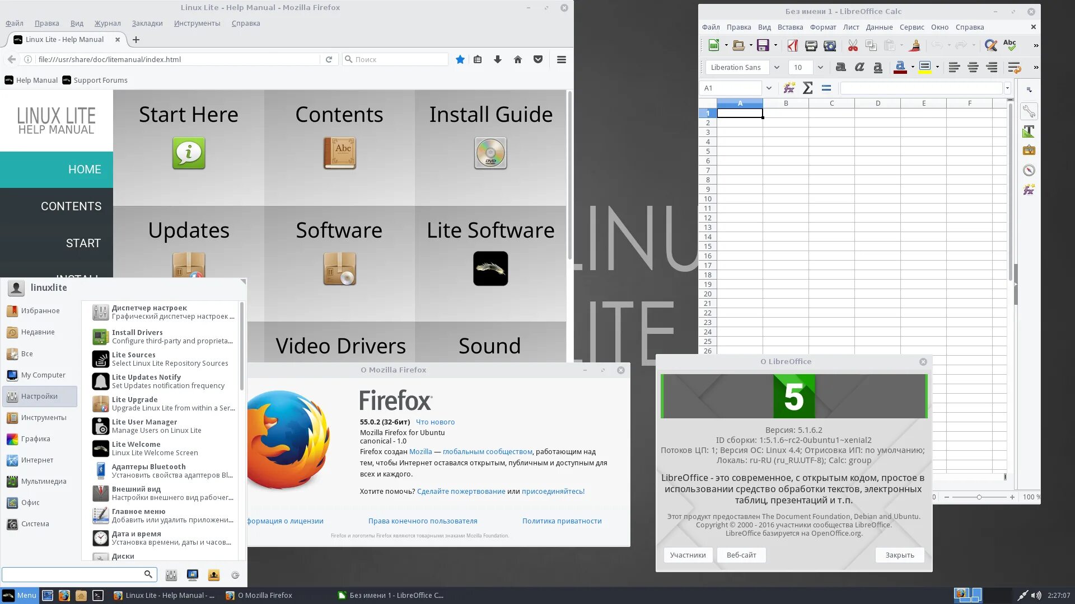Bookmark page with blue star icon
Viewport: 1075px width, 604px height.
tap(460, 59)
